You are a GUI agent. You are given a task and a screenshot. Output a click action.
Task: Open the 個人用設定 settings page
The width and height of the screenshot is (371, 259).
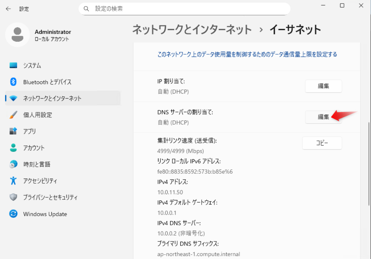(x=38, y=115)
